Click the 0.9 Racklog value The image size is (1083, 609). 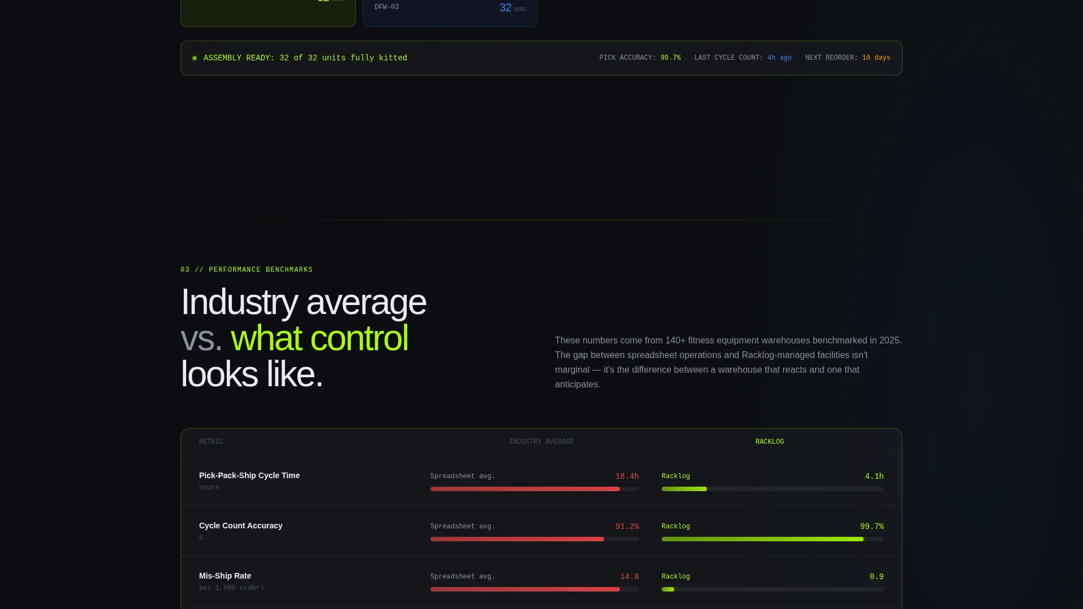[877, 577]
